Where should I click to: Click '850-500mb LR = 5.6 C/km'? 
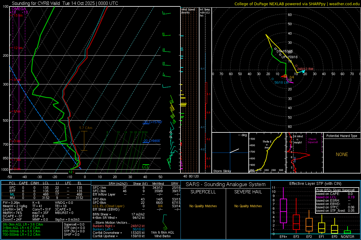click(21, 231)
